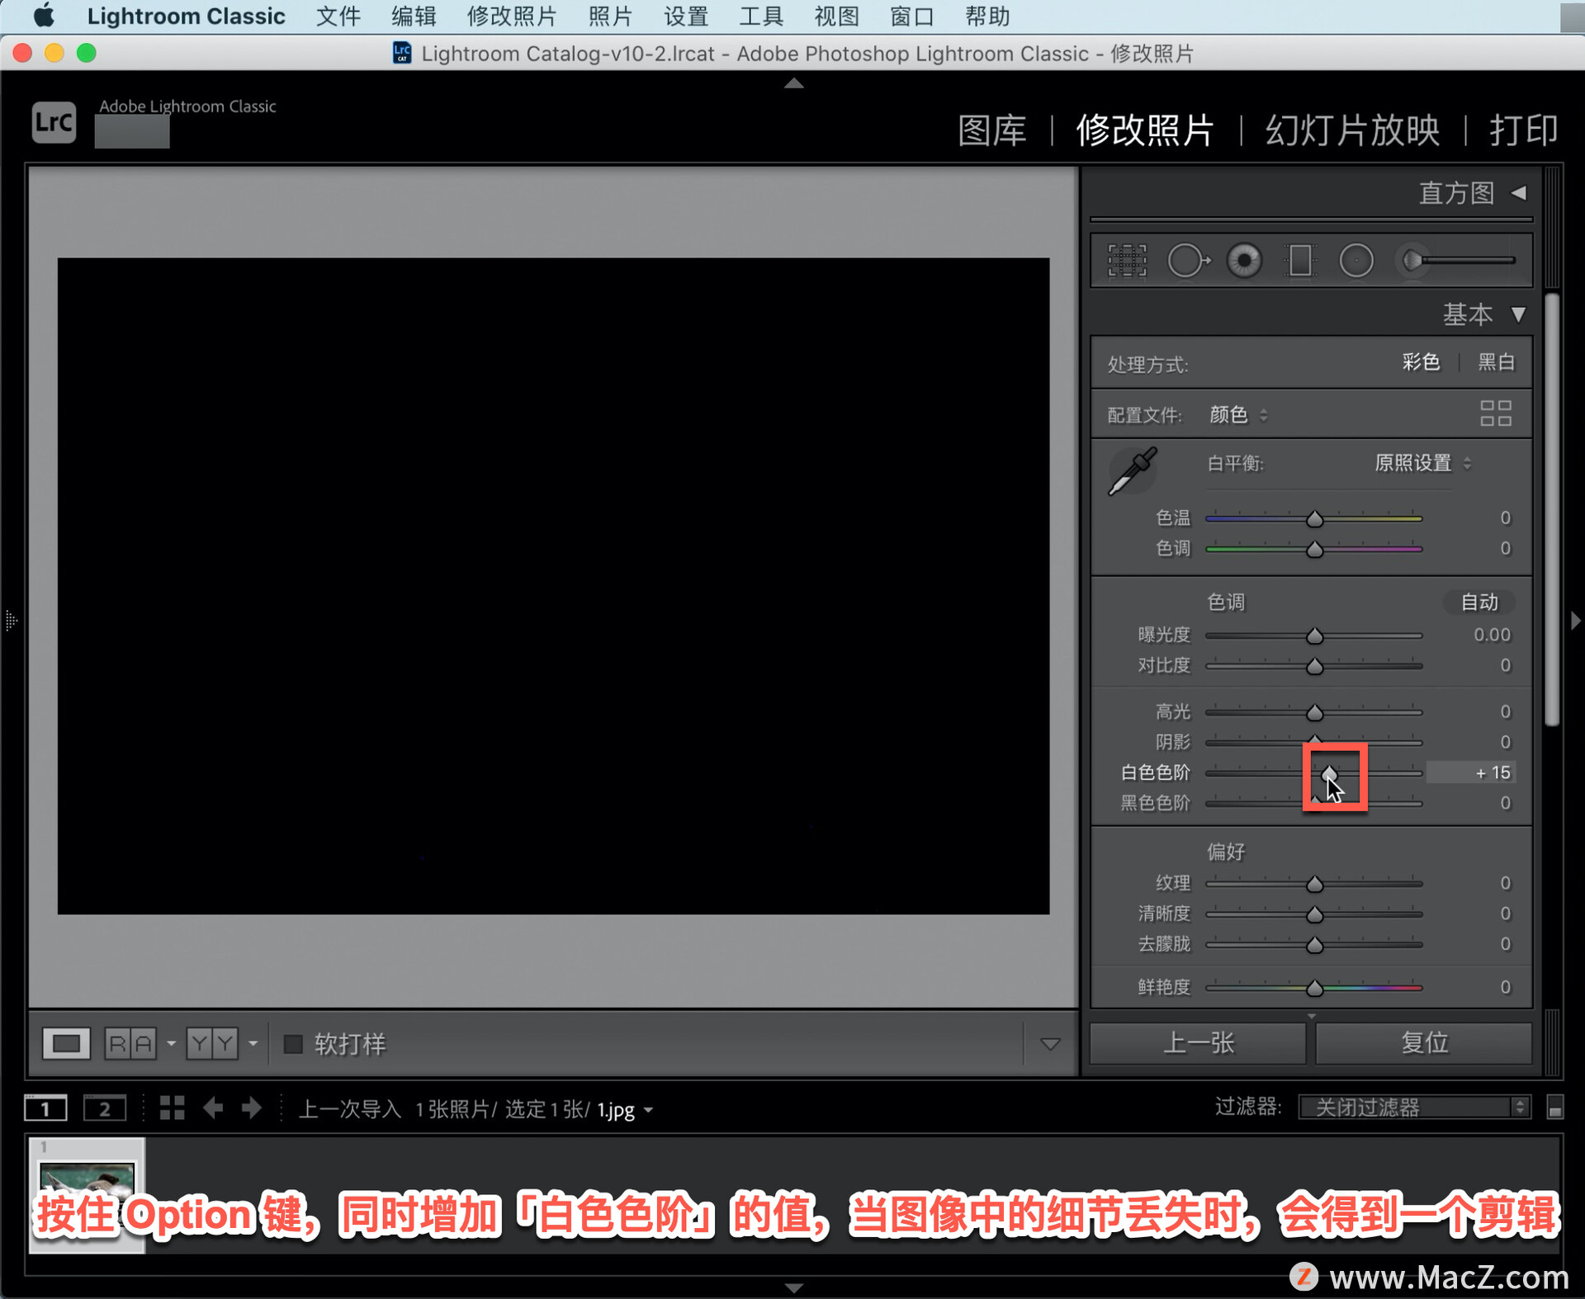Select the Radial Filter tool
Image resolution: width=1585 pixels, height=1299 pixels.
click(x=1356, y=261)
